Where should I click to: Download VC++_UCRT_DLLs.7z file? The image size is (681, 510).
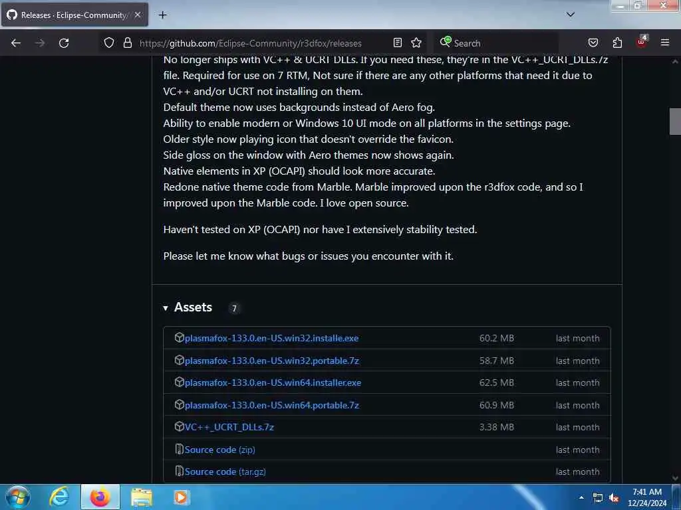tap(229, 427)
